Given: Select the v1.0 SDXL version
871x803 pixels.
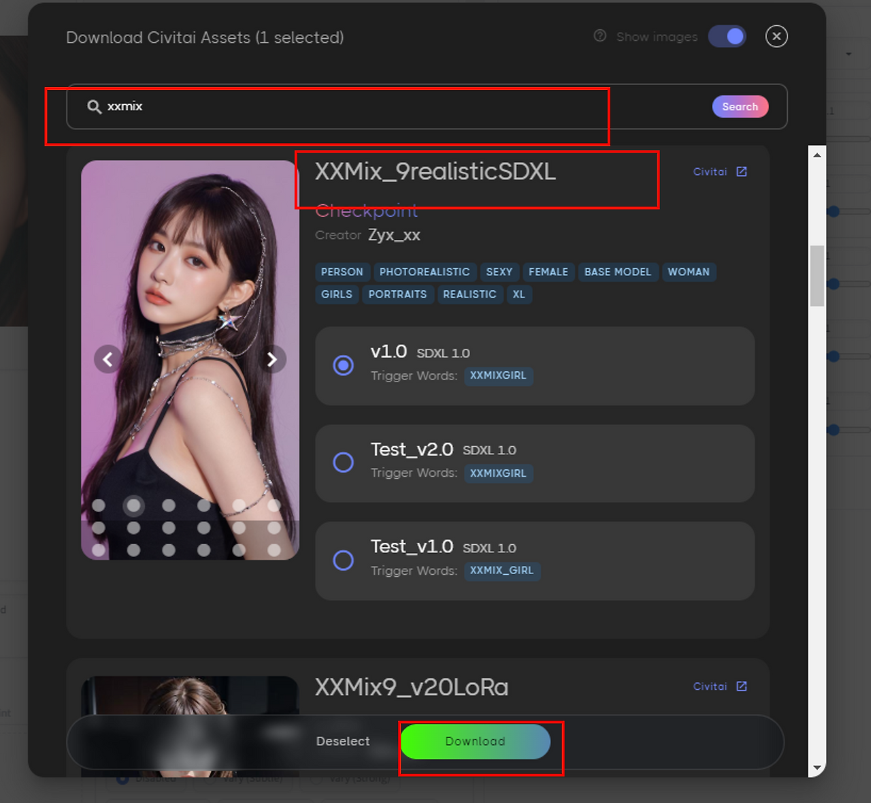Looking at the screenshot, I should click(x=343, y=366).
